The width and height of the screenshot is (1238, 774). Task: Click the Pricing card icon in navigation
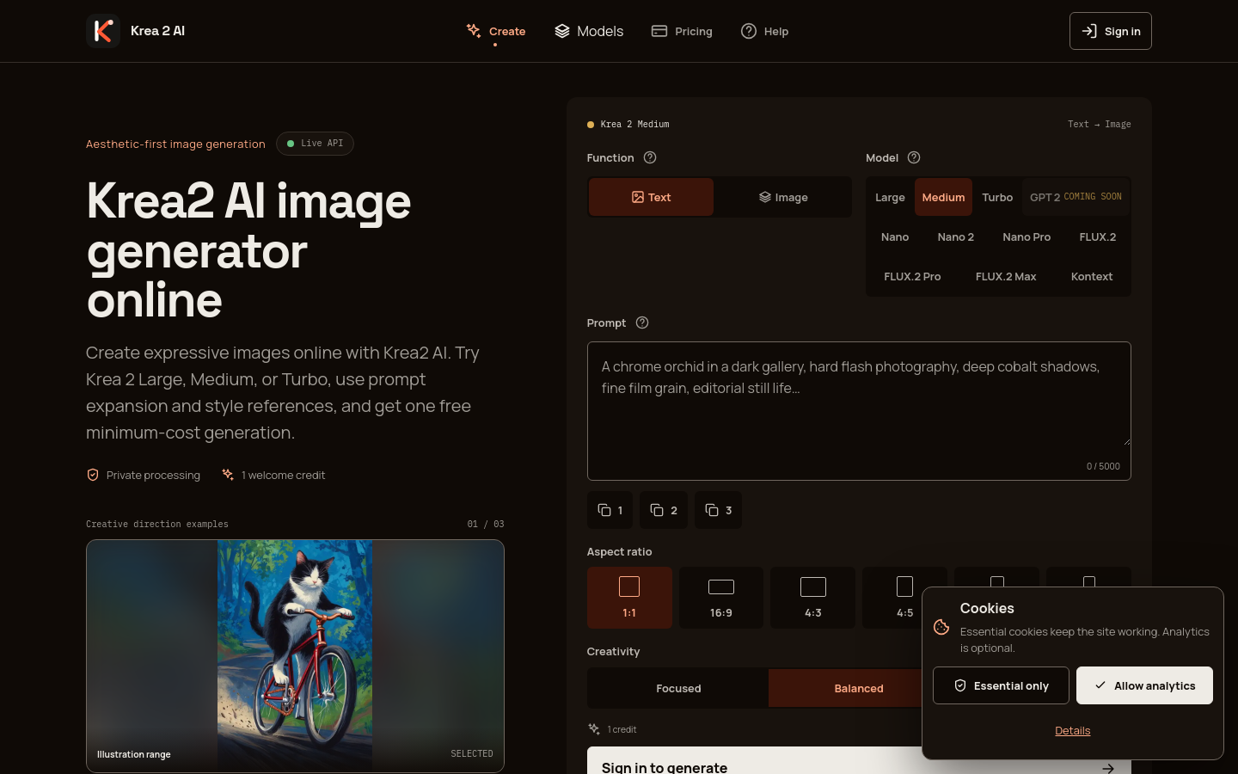[x=659, y=31]
